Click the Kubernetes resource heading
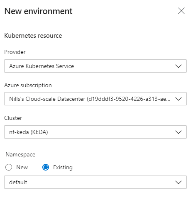Viewport: 193px width, 200px height. coord(33,36)
